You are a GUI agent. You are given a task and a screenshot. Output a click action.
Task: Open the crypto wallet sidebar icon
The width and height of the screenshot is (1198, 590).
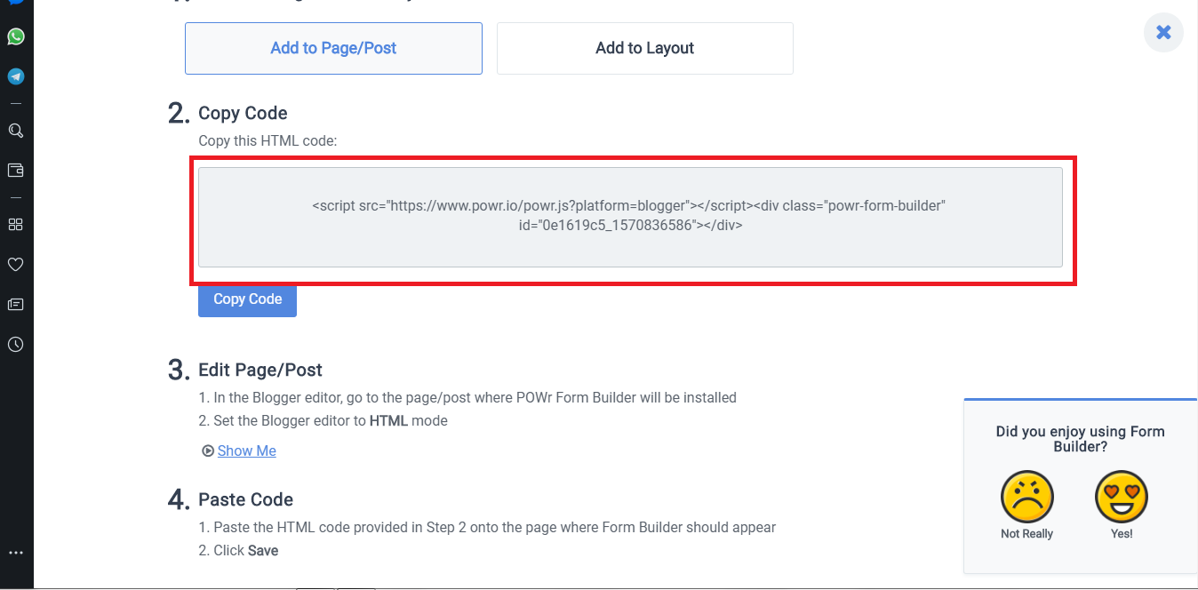coord(16,170)
